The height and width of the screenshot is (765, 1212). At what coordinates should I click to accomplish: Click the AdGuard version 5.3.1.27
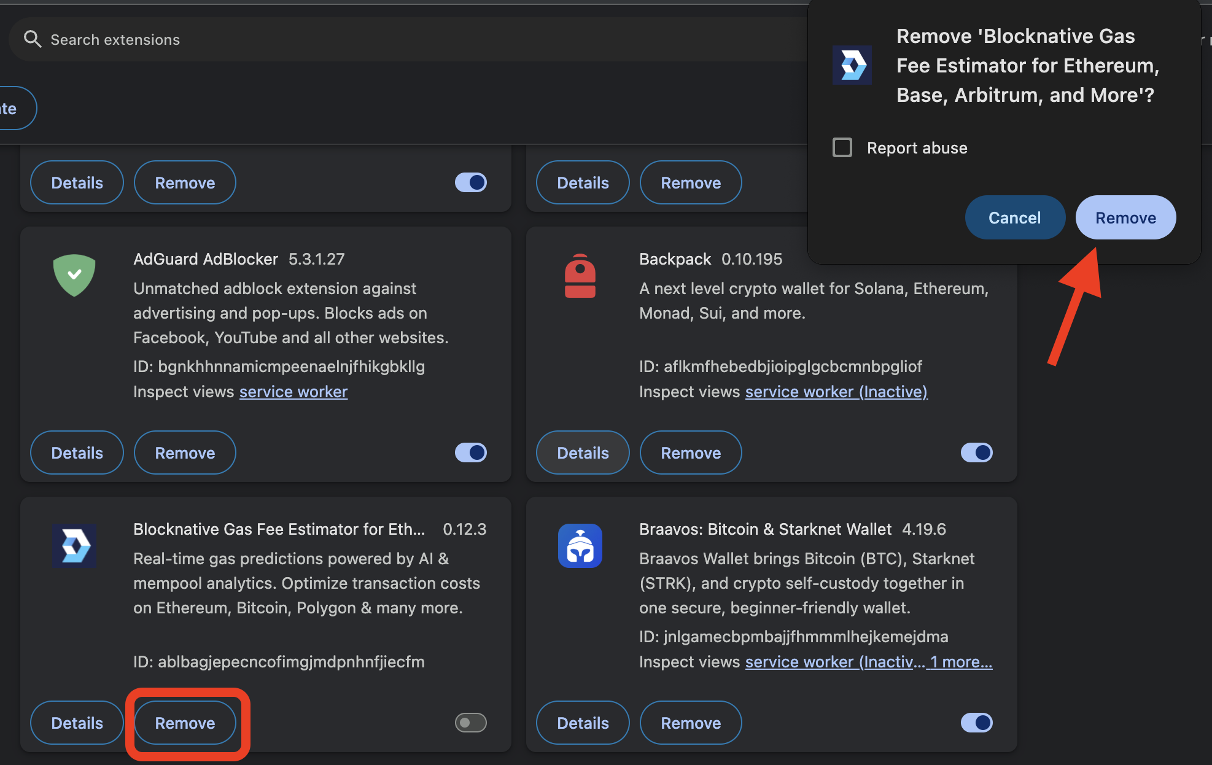[x=317, y=259]
